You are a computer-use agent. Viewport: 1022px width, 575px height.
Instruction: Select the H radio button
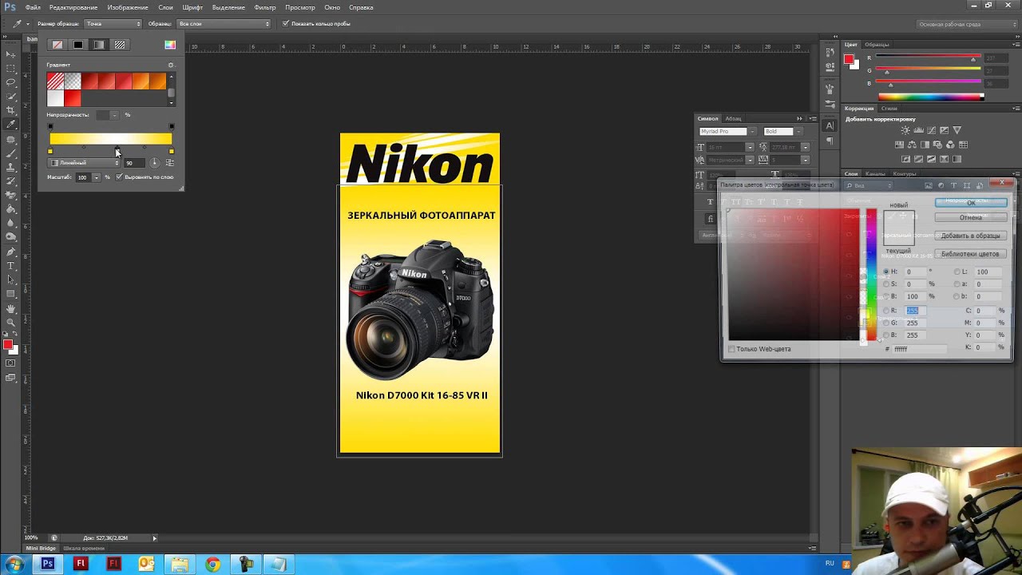tap(885, 272)
